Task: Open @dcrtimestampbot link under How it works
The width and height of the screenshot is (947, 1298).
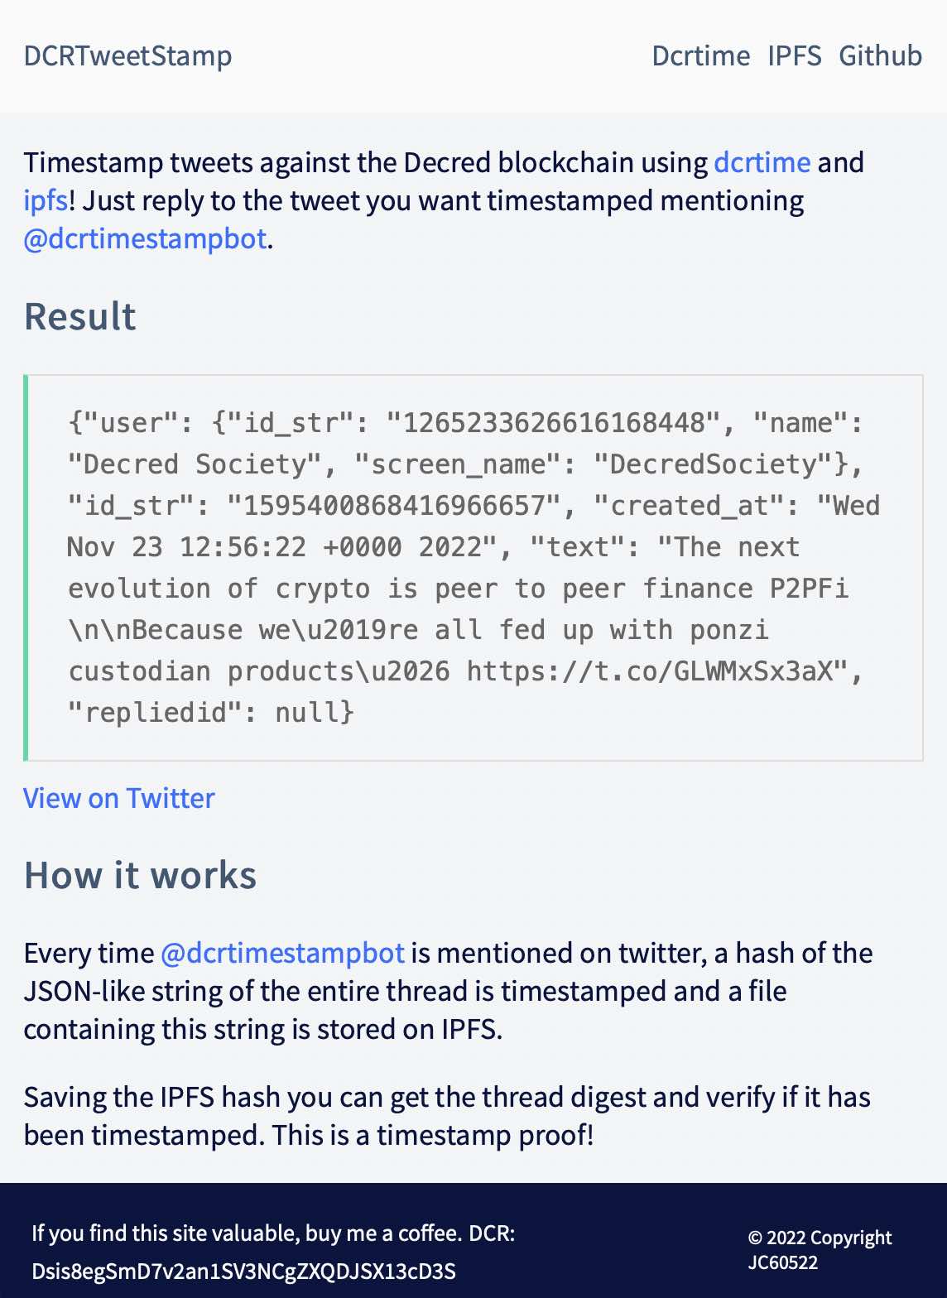Action: 282,953
